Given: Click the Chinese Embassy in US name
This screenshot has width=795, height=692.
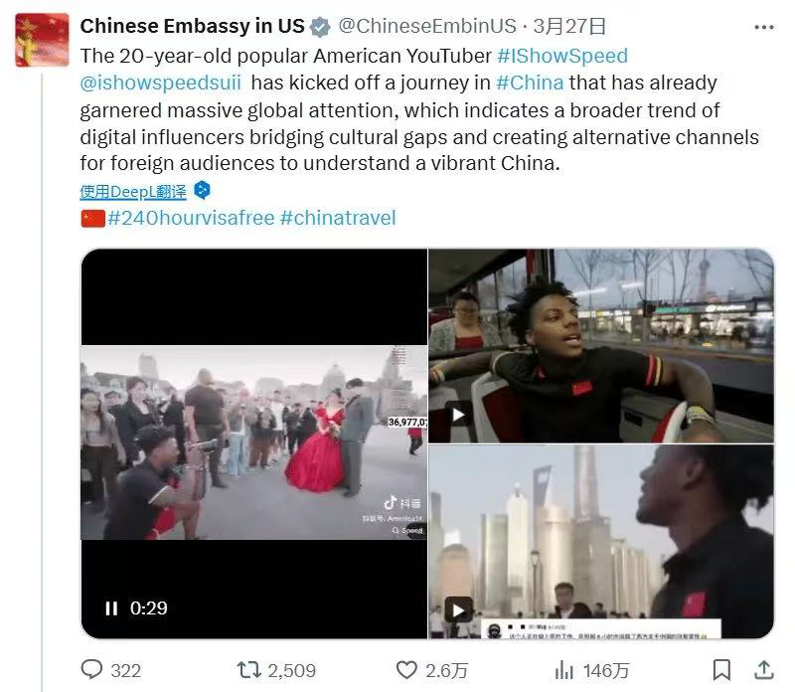Looking at the screenshot, I should 192,26.
